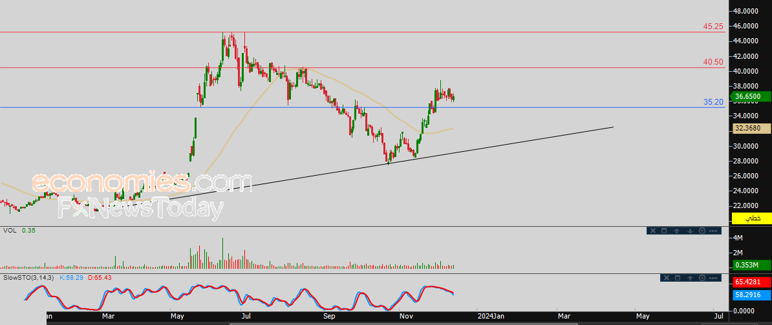Click the blue 58.2916 stochastic tag

coord(751,295)
